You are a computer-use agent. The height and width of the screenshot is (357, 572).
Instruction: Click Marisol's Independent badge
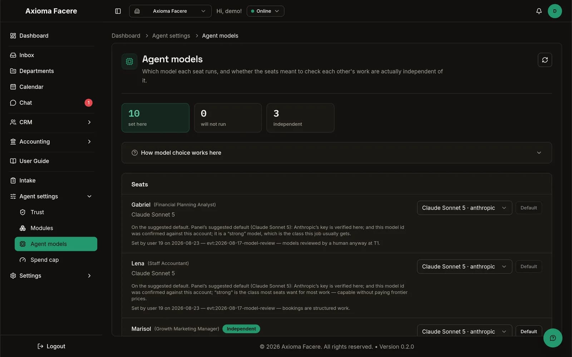tap(241, 329)
